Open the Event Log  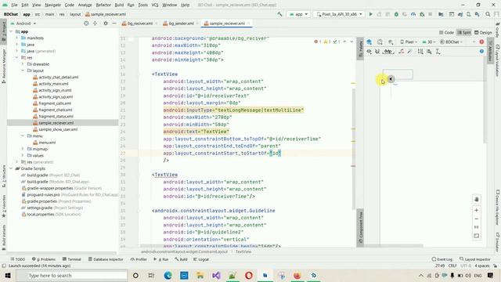point(442,259)
